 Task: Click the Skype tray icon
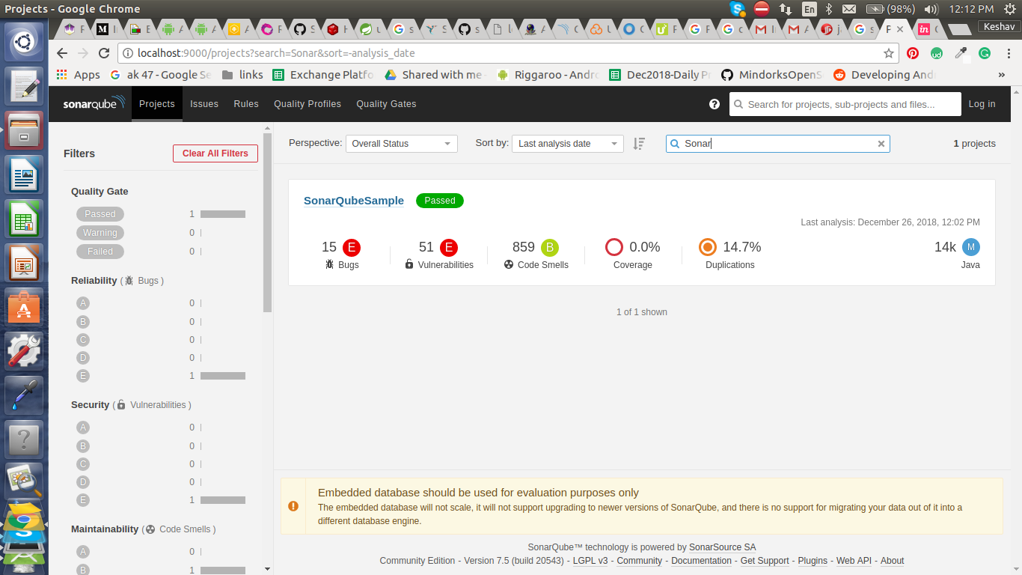pos(738,9)
